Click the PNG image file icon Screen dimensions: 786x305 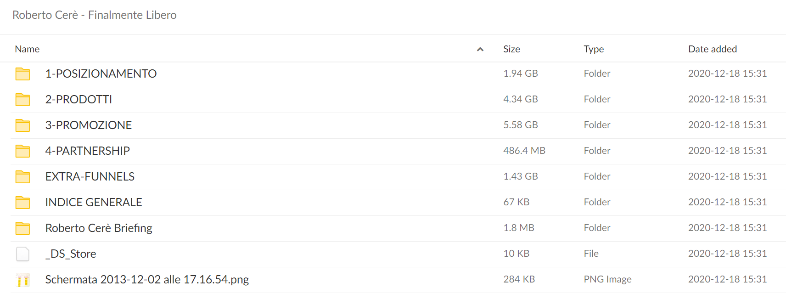click(x=22, y=280)
